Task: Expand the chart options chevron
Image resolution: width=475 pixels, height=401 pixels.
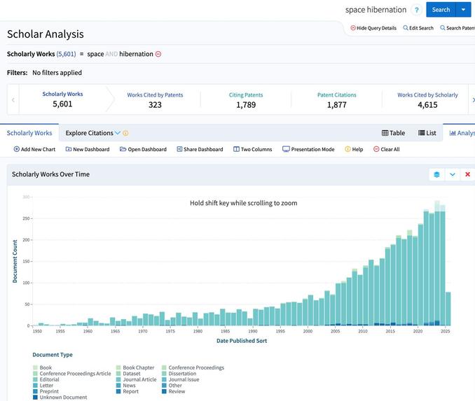Action: coord(453,175)
